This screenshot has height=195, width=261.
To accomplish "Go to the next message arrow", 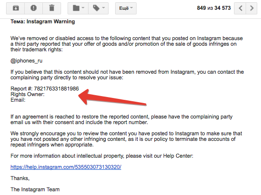I will (x=252, y=8).
